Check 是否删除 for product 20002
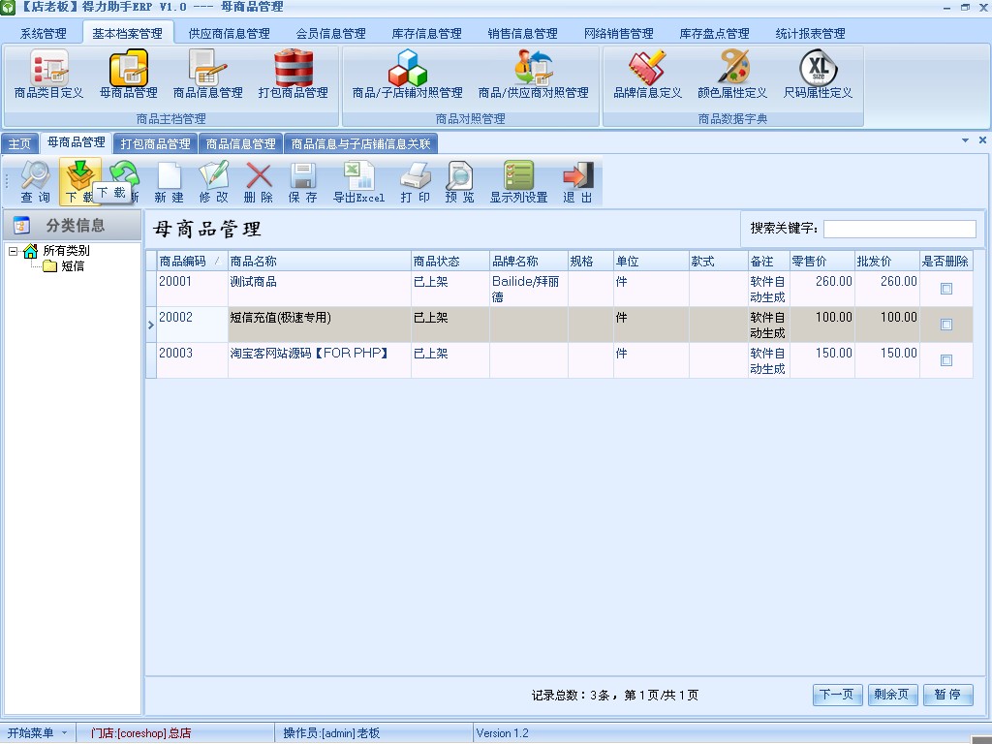The width and height of the screenshot is (992, 744). [x=946, y=325]
